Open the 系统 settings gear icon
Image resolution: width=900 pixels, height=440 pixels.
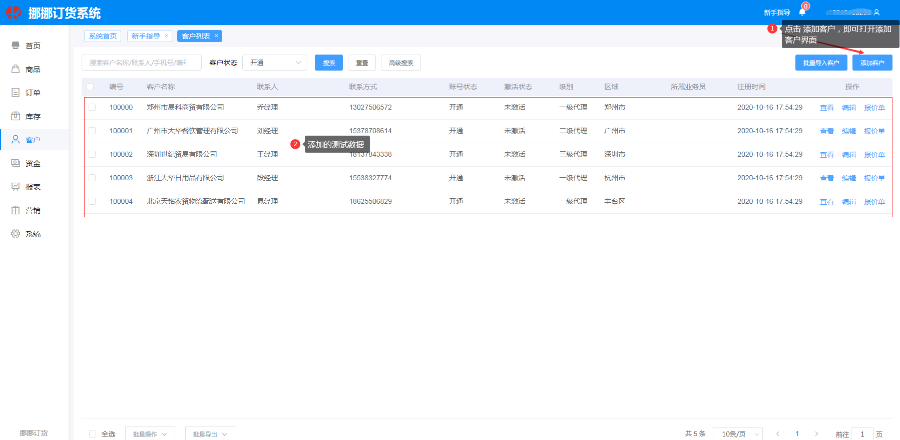click(x=16, y=234)
